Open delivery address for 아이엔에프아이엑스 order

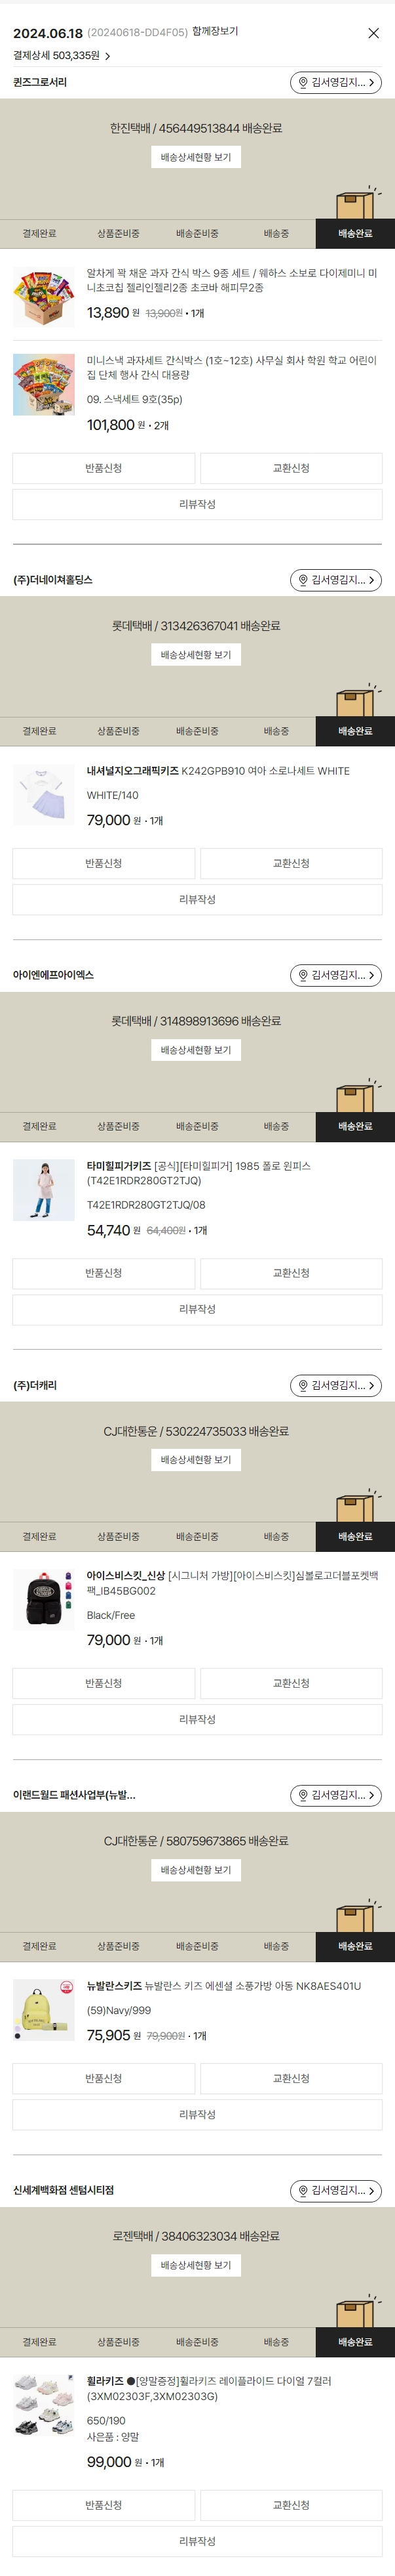click(336, 975)
